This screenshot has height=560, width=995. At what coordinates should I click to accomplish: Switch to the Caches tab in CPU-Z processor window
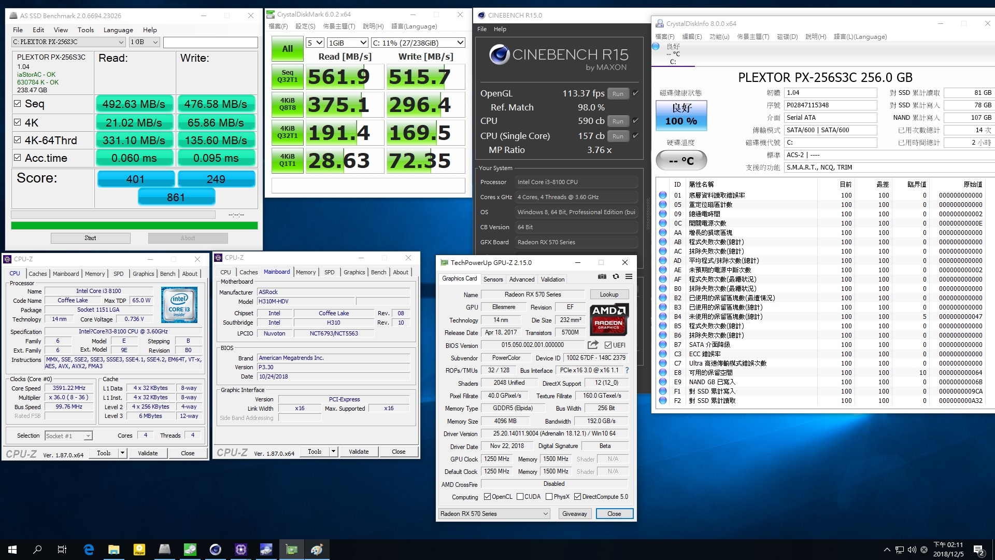[x=38, y=273]
